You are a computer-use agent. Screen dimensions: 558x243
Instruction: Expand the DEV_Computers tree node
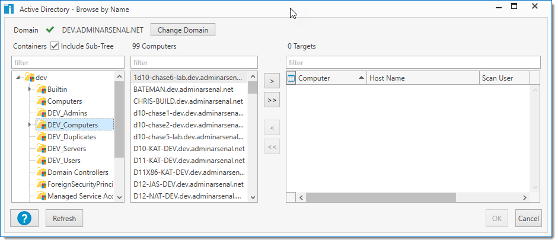(30, 125)
